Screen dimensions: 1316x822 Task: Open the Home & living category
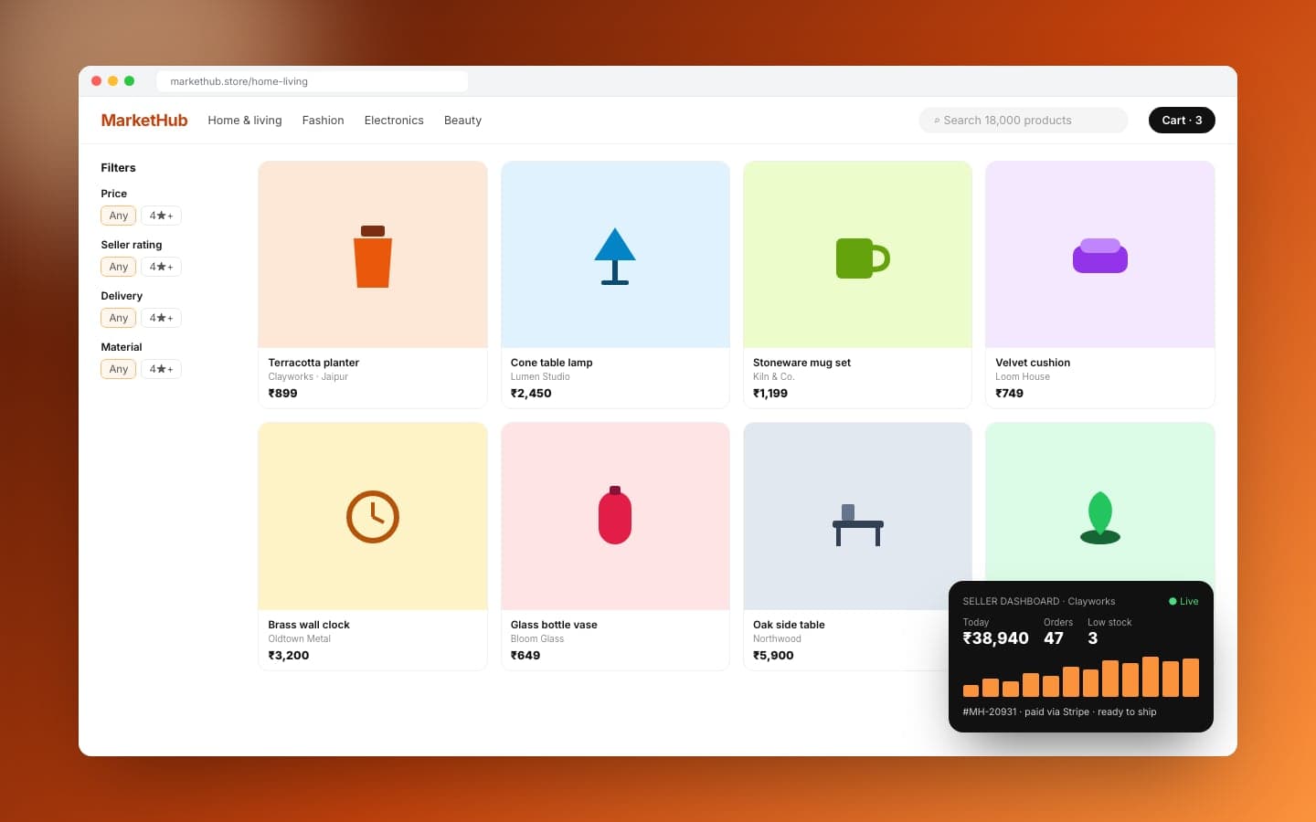pyautogui.click(x=245, y=121)
